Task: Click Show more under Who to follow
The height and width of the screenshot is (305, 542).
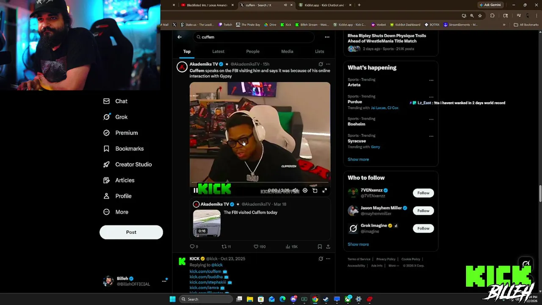Action: click(358, 244)
